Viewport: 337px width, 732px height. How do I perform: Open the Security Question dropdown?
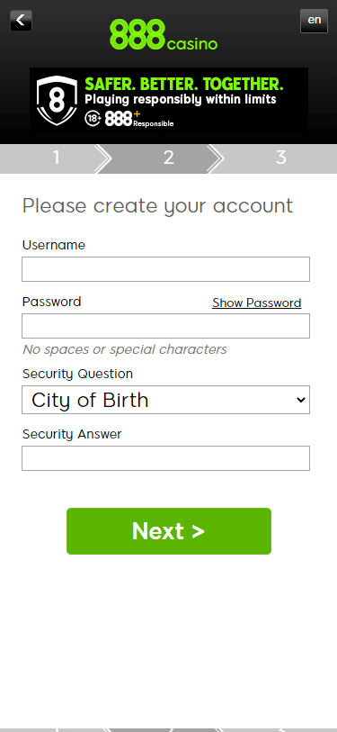coord(165,400)
